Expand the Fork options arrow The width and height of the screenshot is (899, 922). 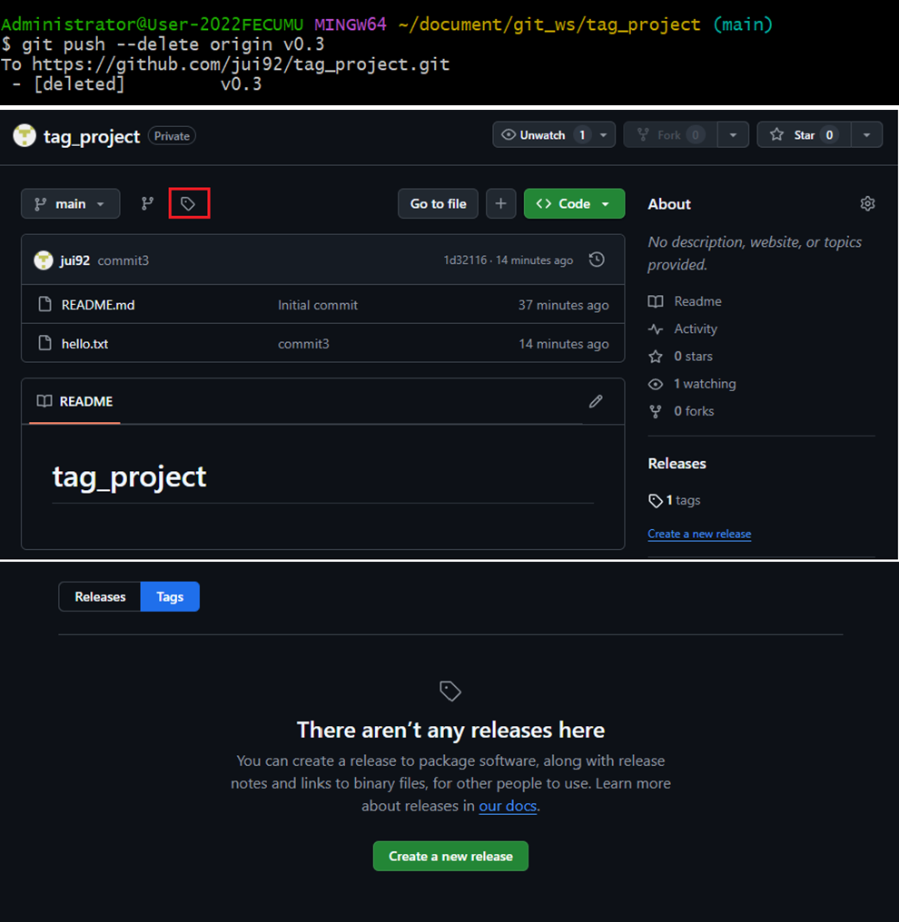point(733,134)
